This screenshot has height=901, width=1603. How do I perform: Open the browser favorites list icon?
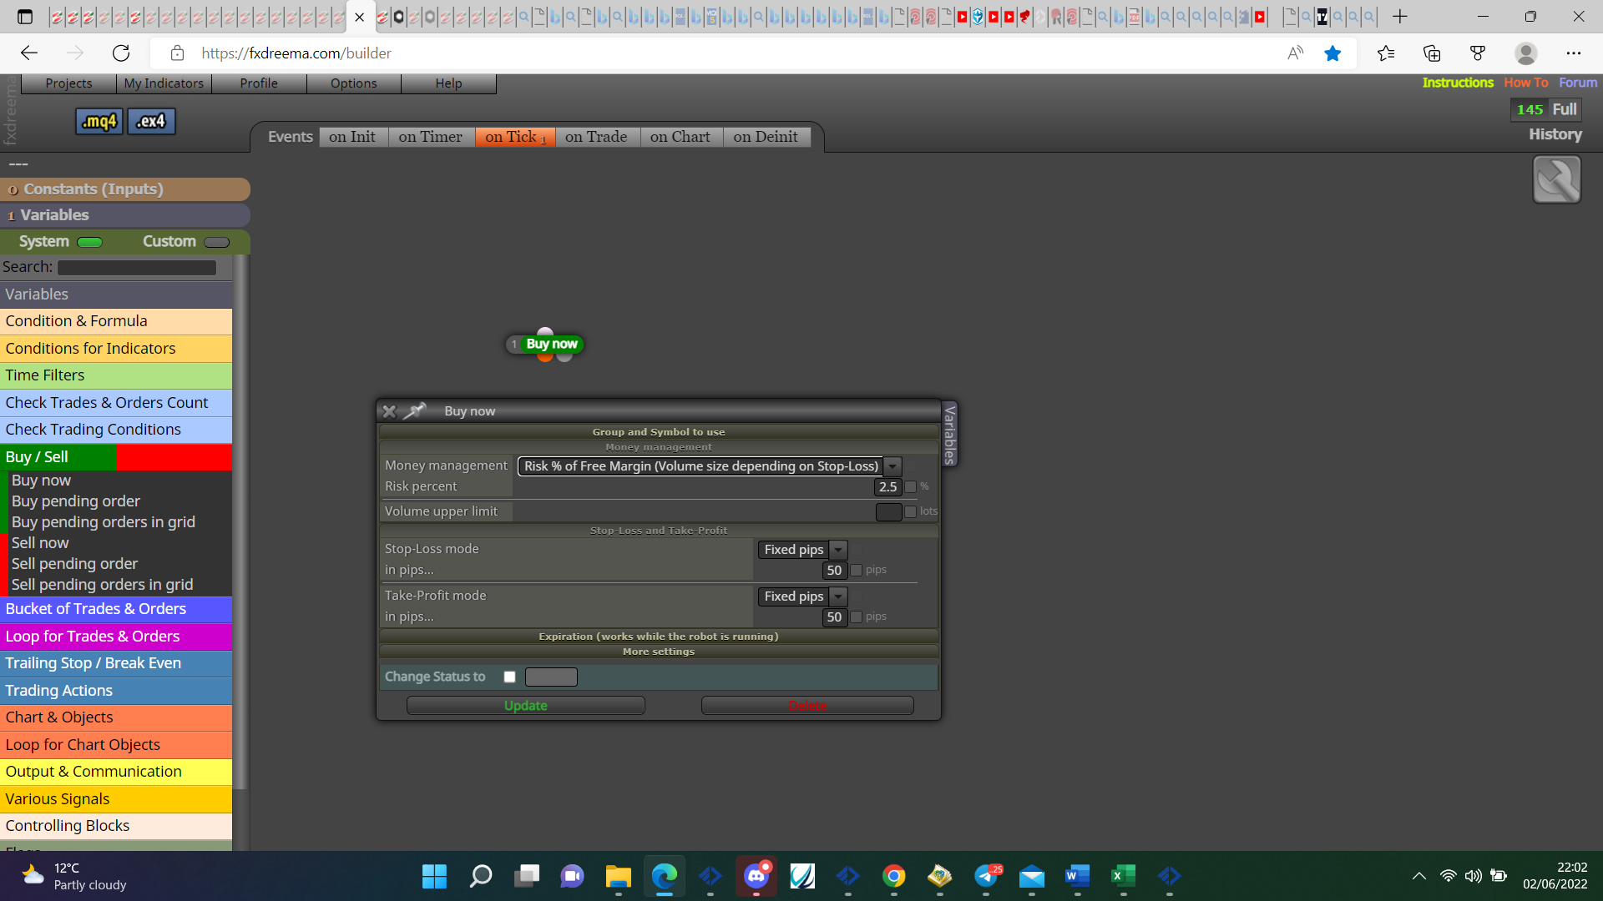1386,53
